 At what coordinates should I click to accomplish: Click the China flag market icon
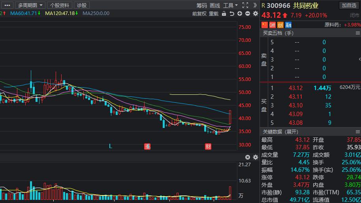click(265, 24)
